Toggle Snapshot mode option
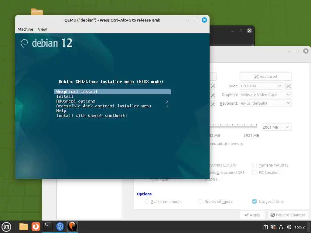 click(201, 201)
